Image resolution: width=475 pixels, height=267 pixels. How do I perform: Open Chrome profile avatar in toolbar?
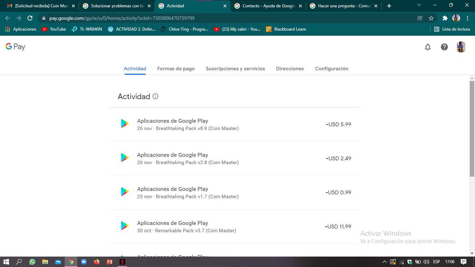[x=456, y=18]
